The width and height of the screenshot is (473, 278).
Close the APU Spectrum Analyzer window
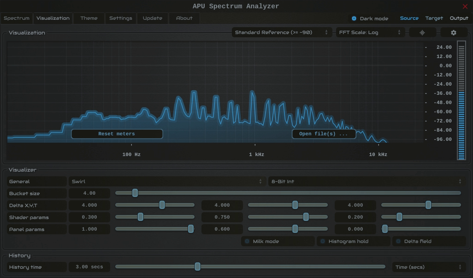point(465,6)
